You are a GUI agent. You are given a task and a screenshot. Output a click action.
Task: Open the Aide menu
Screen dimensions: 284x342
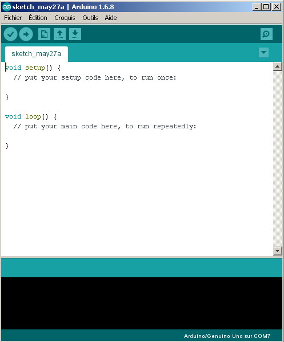click(x=111, y=18)
